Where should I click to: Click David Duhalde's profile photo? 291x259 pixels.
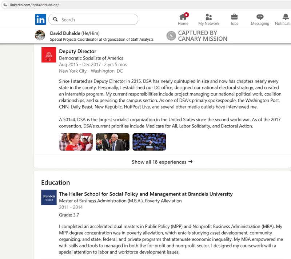[40, 36]
